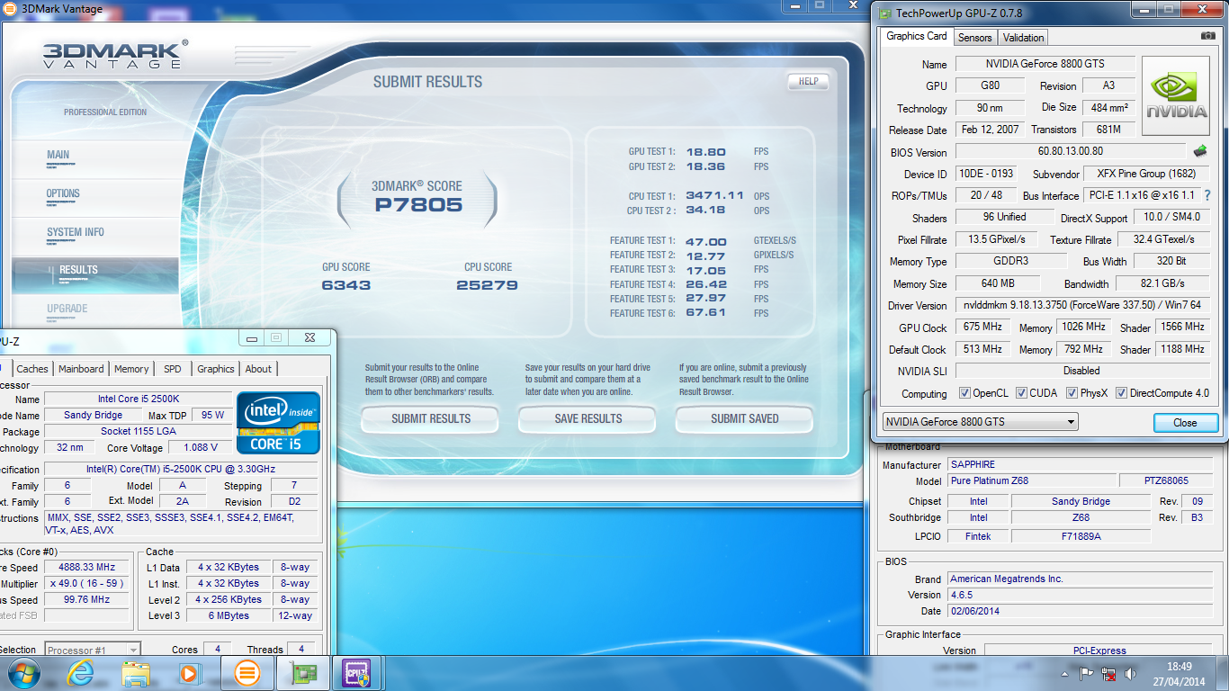The width and height of the screenshot is (1229, 691).
Task: Open CPU-Z SPD tab
Action: pos(173,369)
